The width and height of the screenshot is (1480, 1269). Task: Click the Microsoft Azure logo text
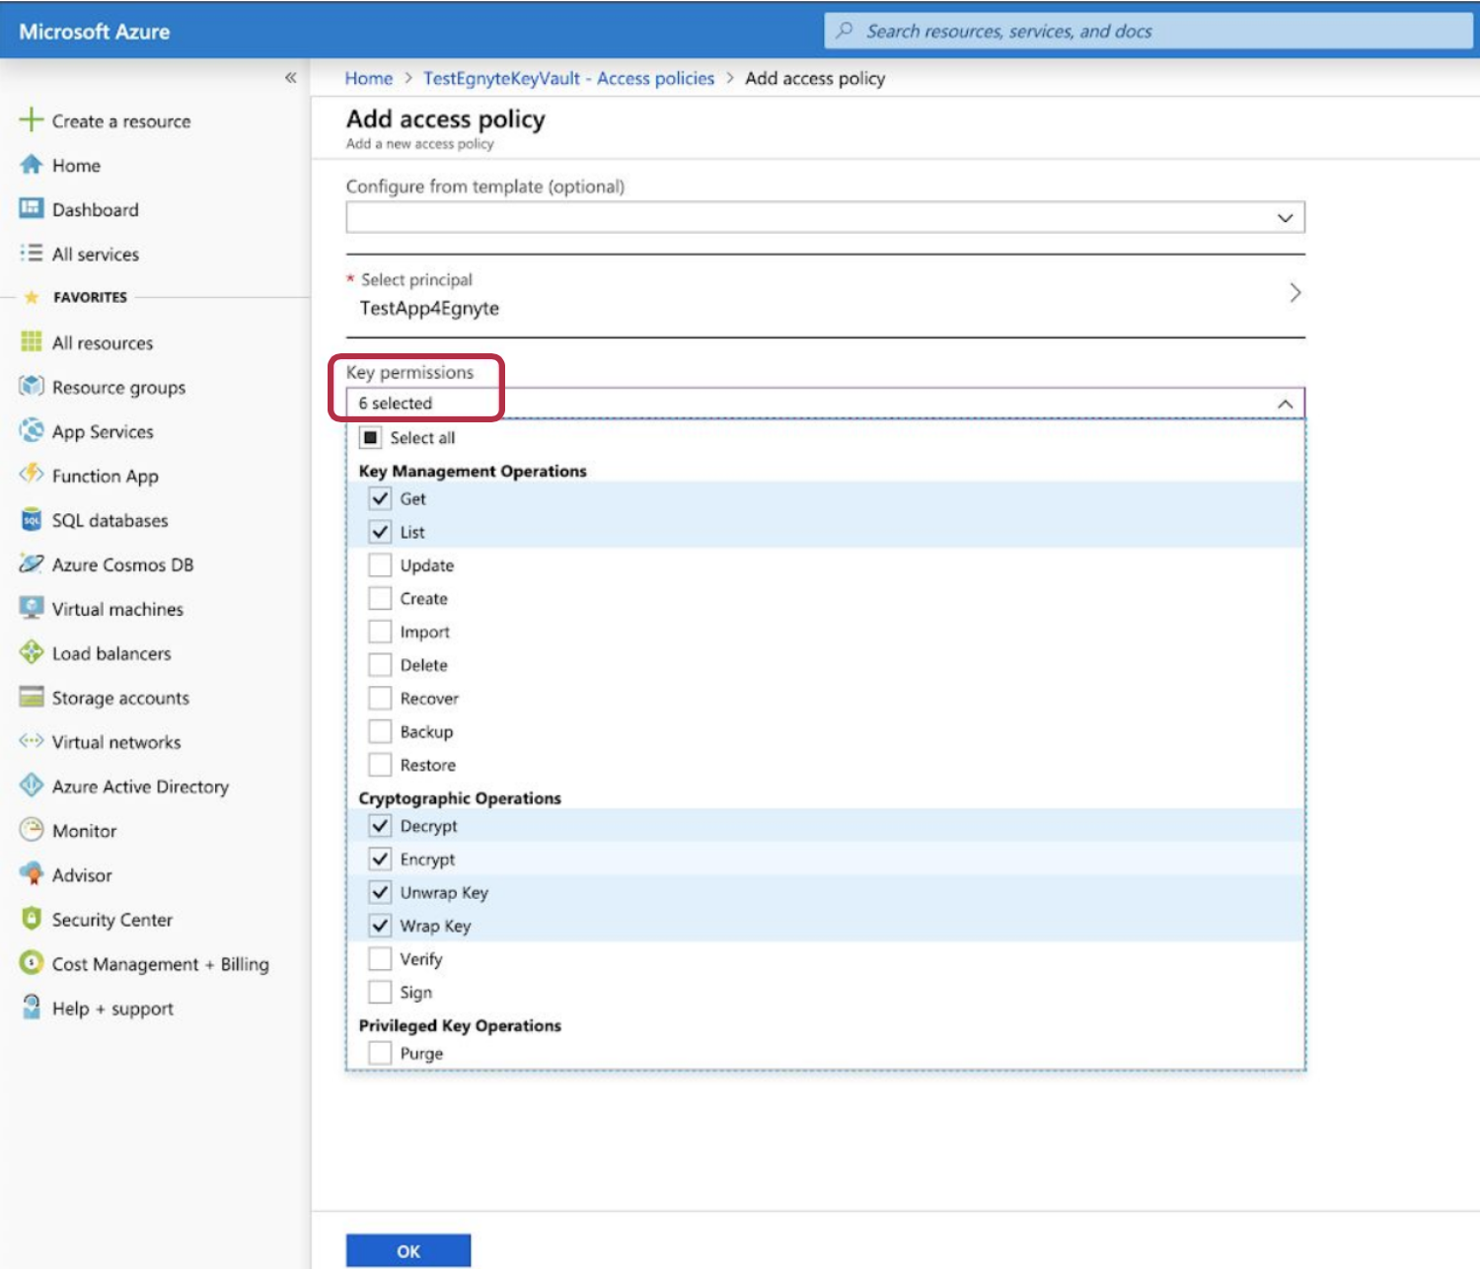[95, 32]
